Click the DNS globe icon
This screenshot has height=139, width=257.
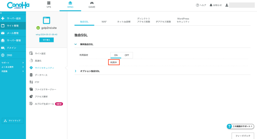[3, 55]
